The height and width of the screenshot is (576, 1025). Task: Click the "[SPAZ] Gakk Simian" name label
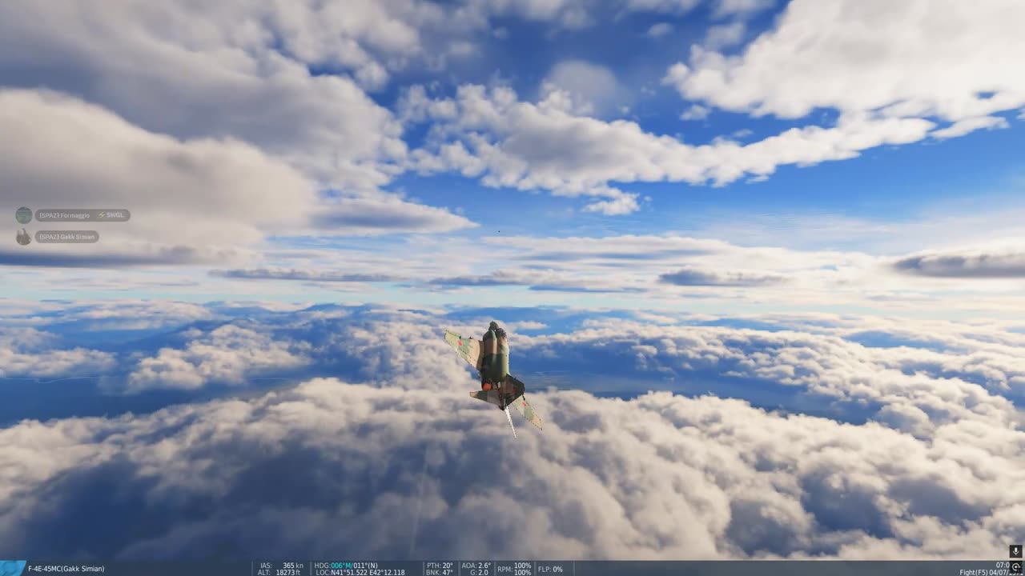pos(66,237)
